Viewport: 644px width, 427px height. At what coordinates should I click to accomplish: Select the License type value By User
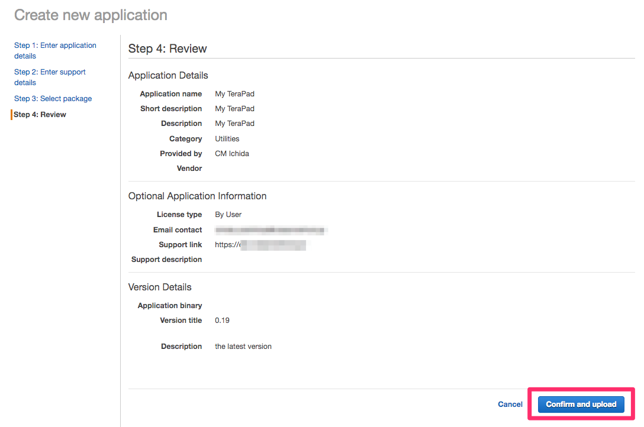click(x=228, y=214)
